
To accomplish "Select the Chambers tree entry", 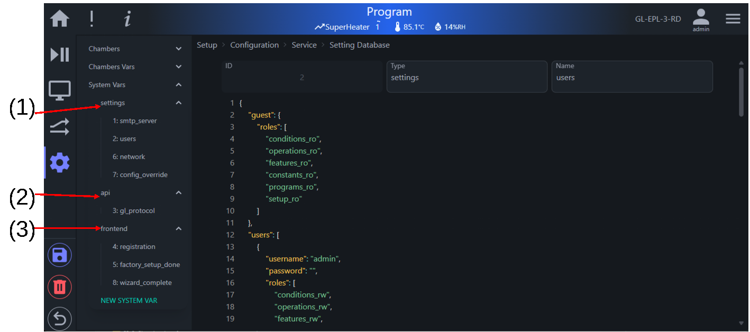I will point(104,49).
